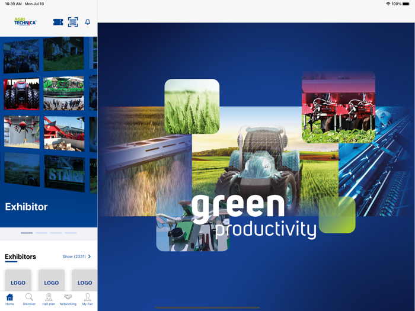Open notifications bell

coord(88,22)
